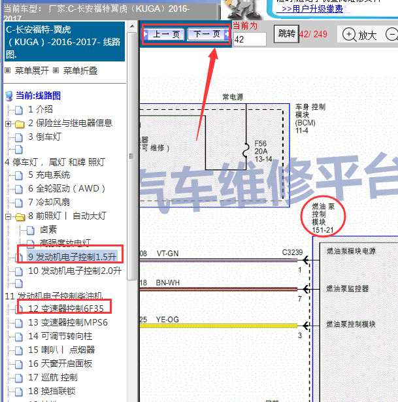Screen dimensions: 398x402
Task: Click the YE-OG wire label
Action: [167, 320]
